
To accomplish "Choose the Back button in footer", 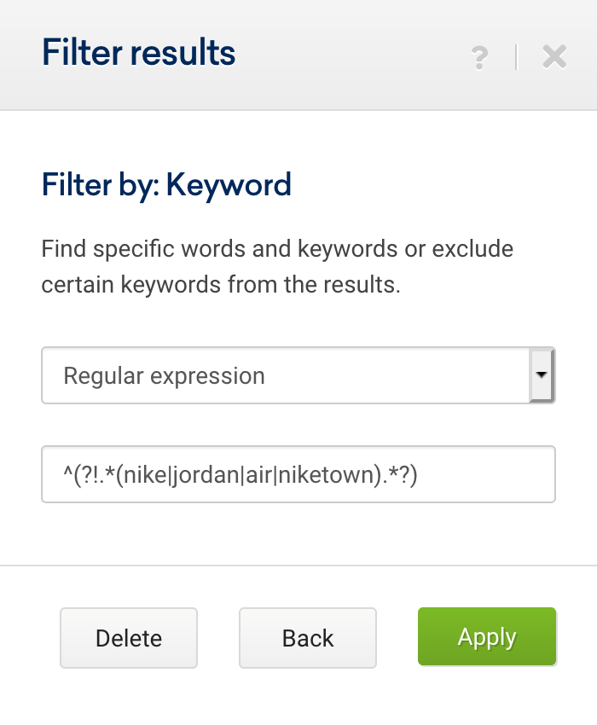I will 308,638.
